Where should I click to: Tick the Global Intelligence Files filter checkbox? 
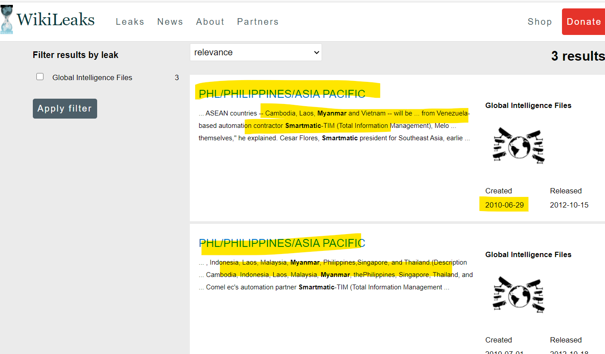tap(40, 77)
